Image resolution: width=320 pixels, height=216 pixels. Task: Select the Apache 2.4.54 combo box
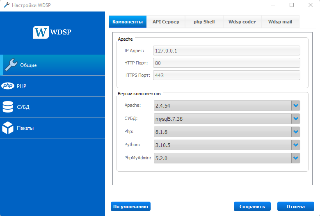point(227,106)
